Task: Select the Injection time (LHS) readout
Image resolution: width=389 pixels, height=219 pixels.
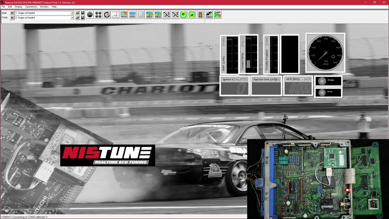Action: tap(266, 86)
